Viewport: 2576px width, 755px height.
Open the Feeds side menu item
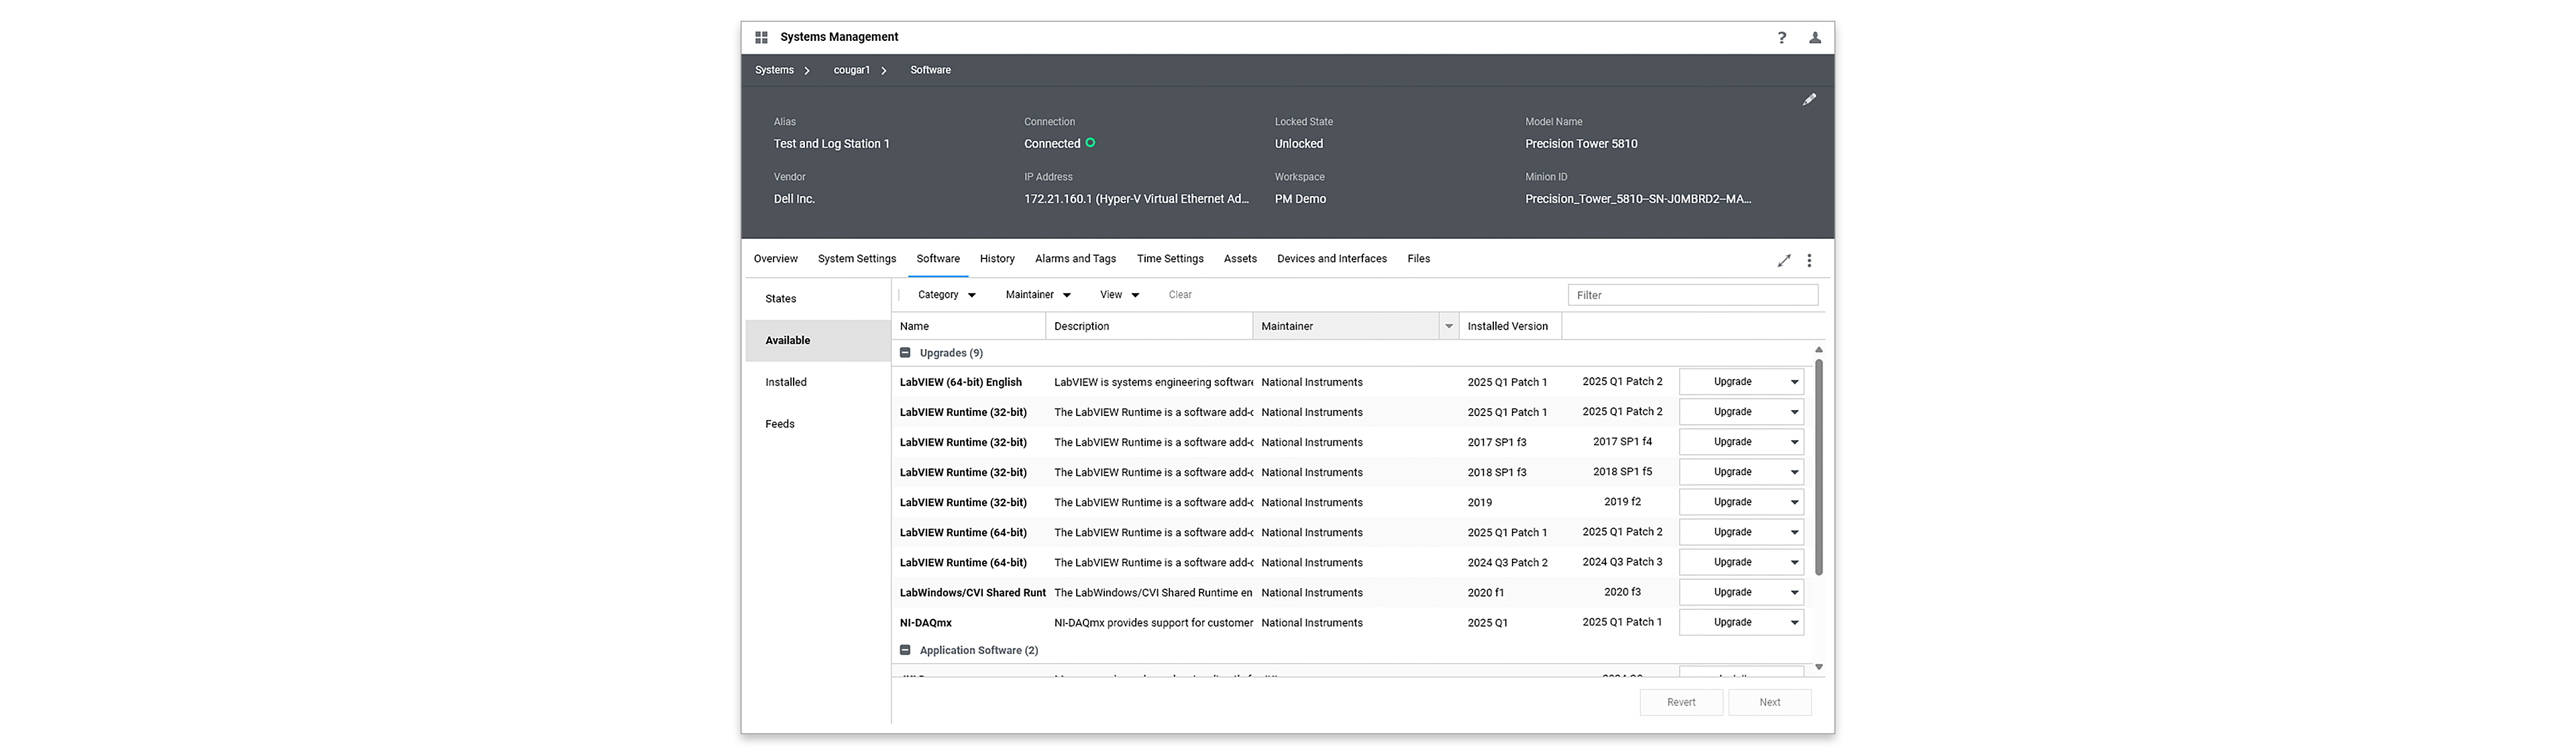817,424
